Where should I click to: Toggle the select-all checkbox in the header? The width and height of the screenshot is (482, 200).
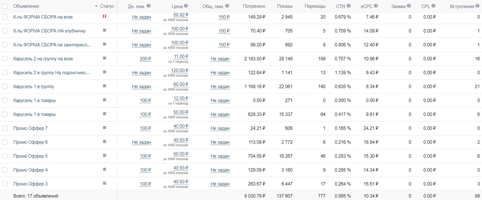(x=5, y=6)
